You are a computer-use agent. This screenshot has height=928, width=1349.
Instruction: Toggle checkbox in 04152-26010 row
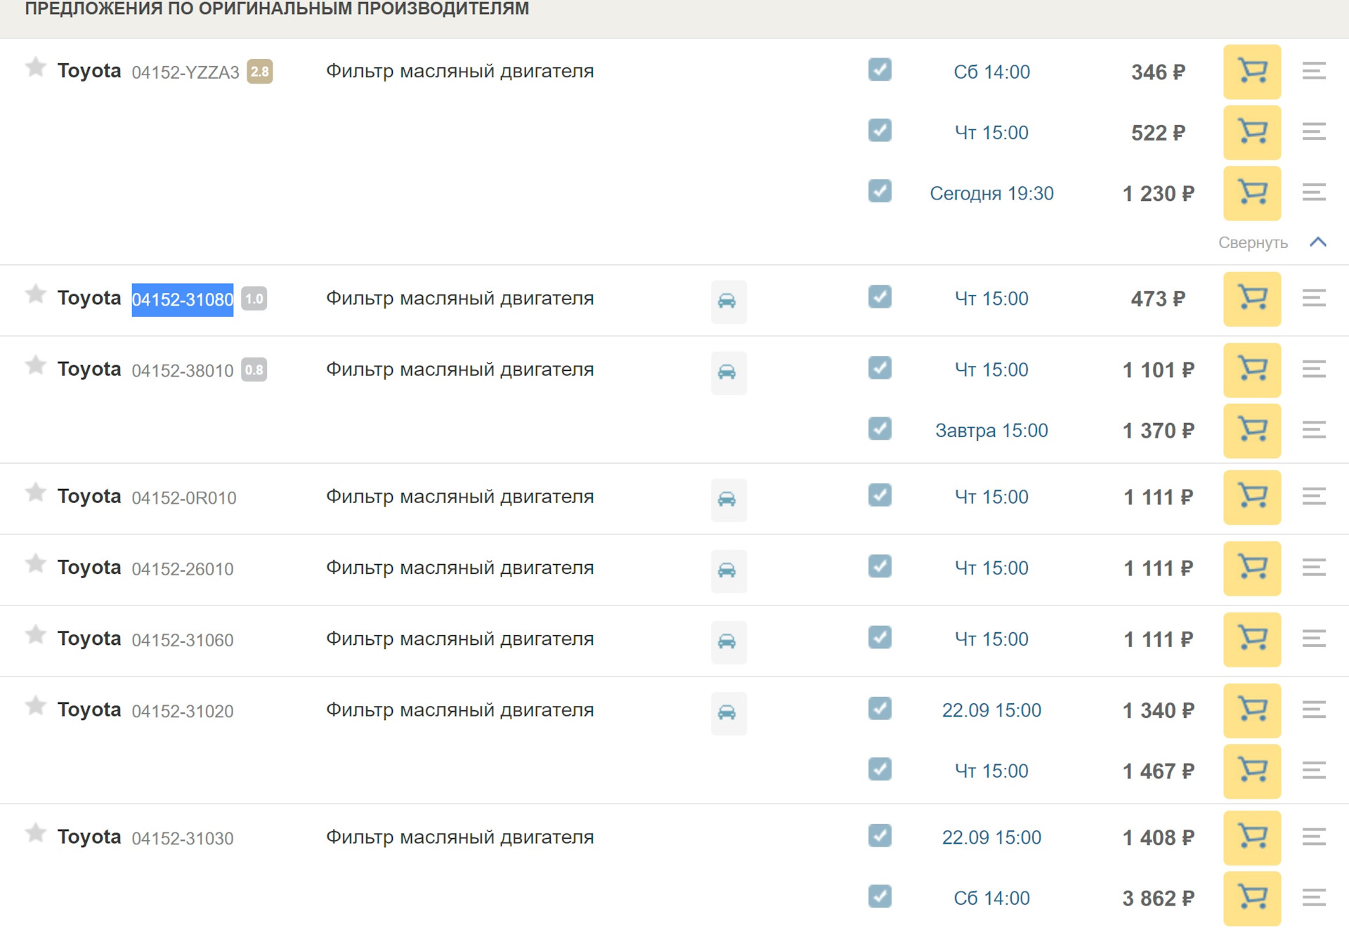tap(880, 566)
